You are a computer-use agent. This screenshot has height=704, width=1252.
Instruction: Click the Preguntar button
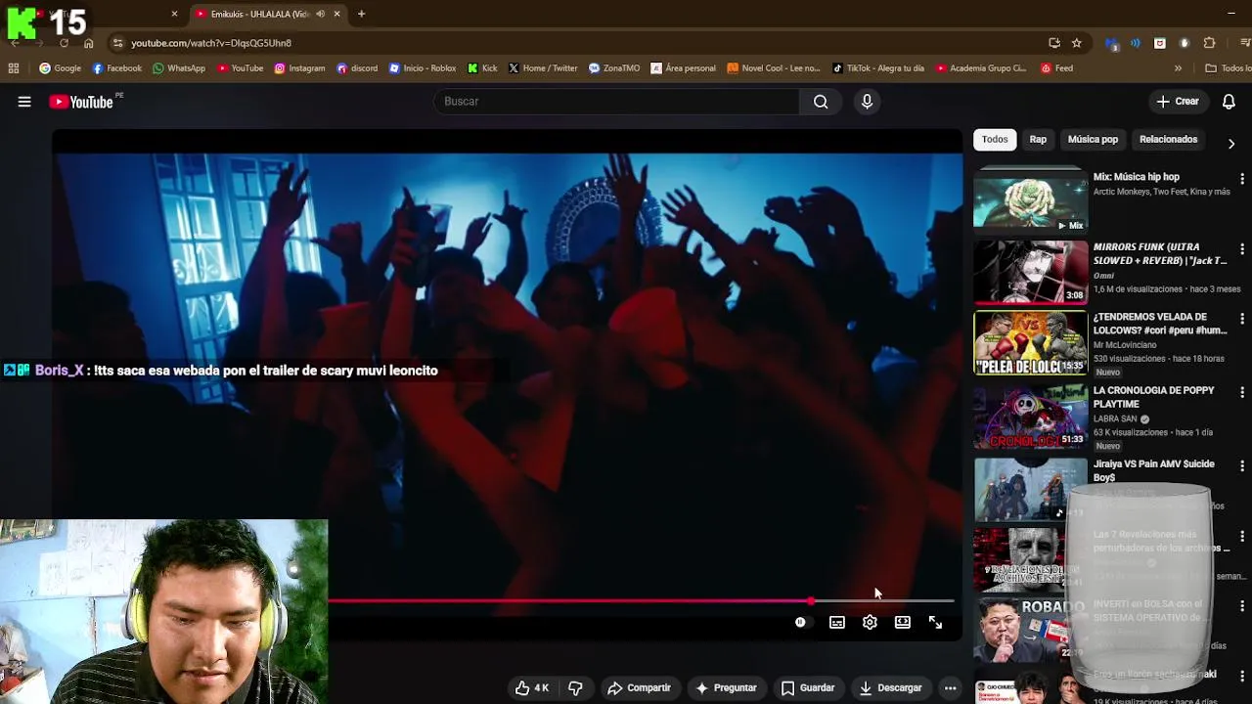[x=726, y=688]
